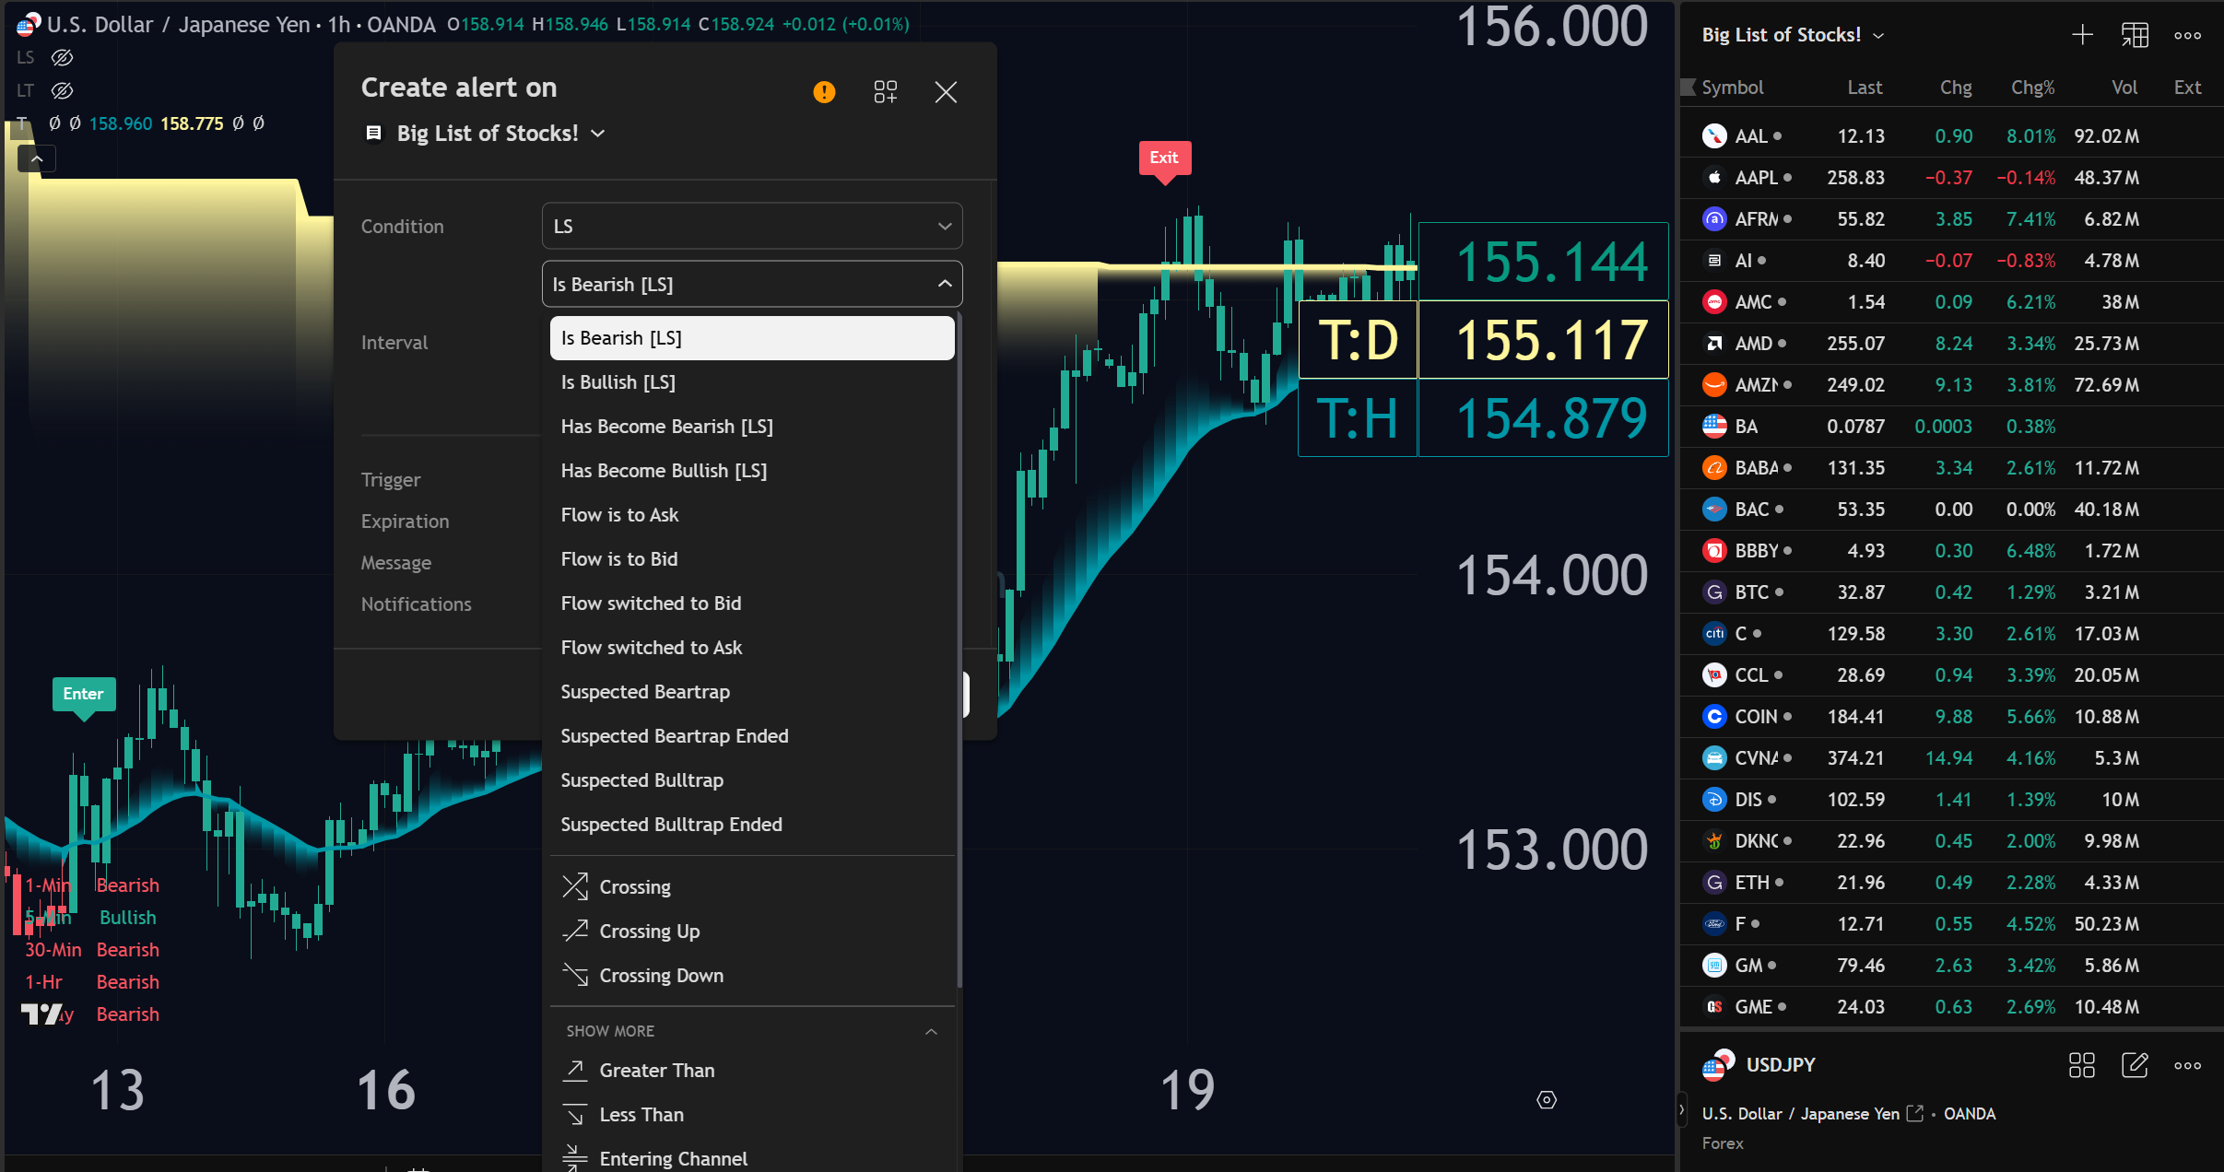
Task: Open USDJPY page via the external-link icon
Action: point(1917,1113)
